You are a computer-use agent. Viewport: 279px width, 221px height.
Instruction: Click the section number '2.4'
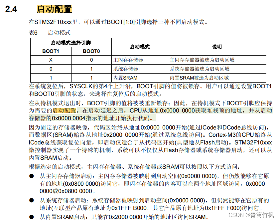click(x=11, y=9)
